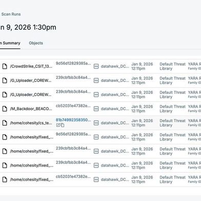Click the file icon for /home/cohesity/cs_te
Screen dimensions: 201x201
pos(5,123)
